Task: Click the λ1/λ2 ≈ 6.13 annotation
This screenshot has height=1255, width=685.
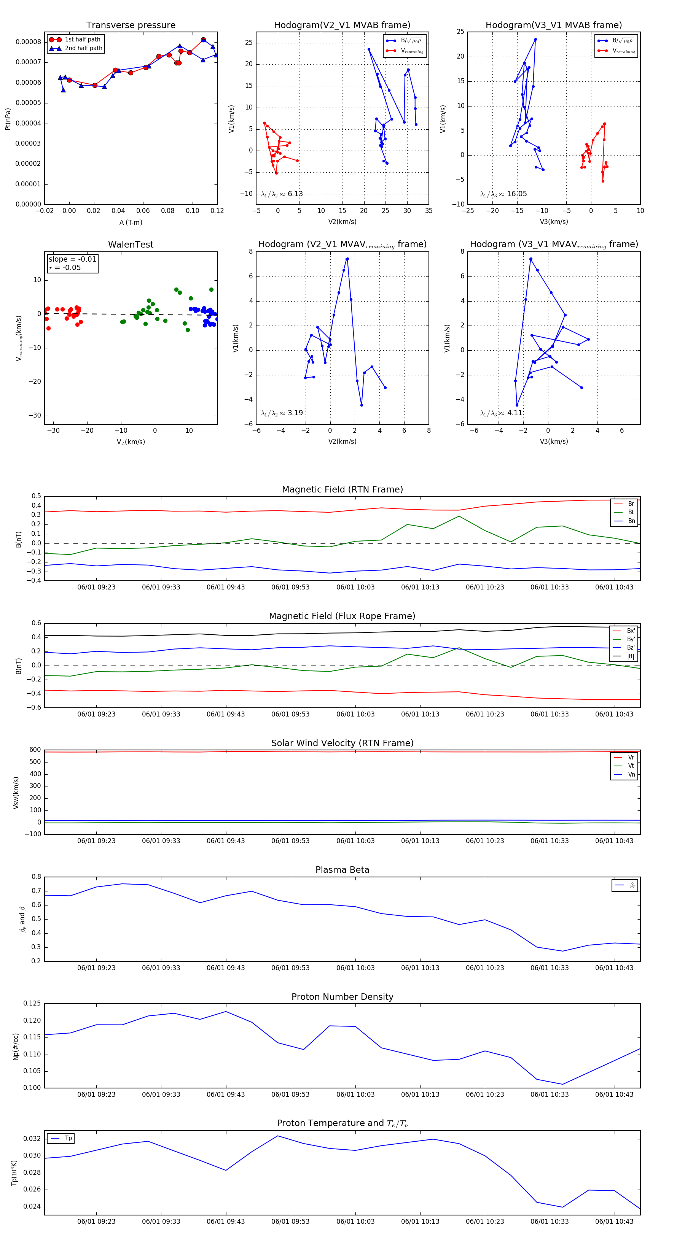Action: pos(282,194)
